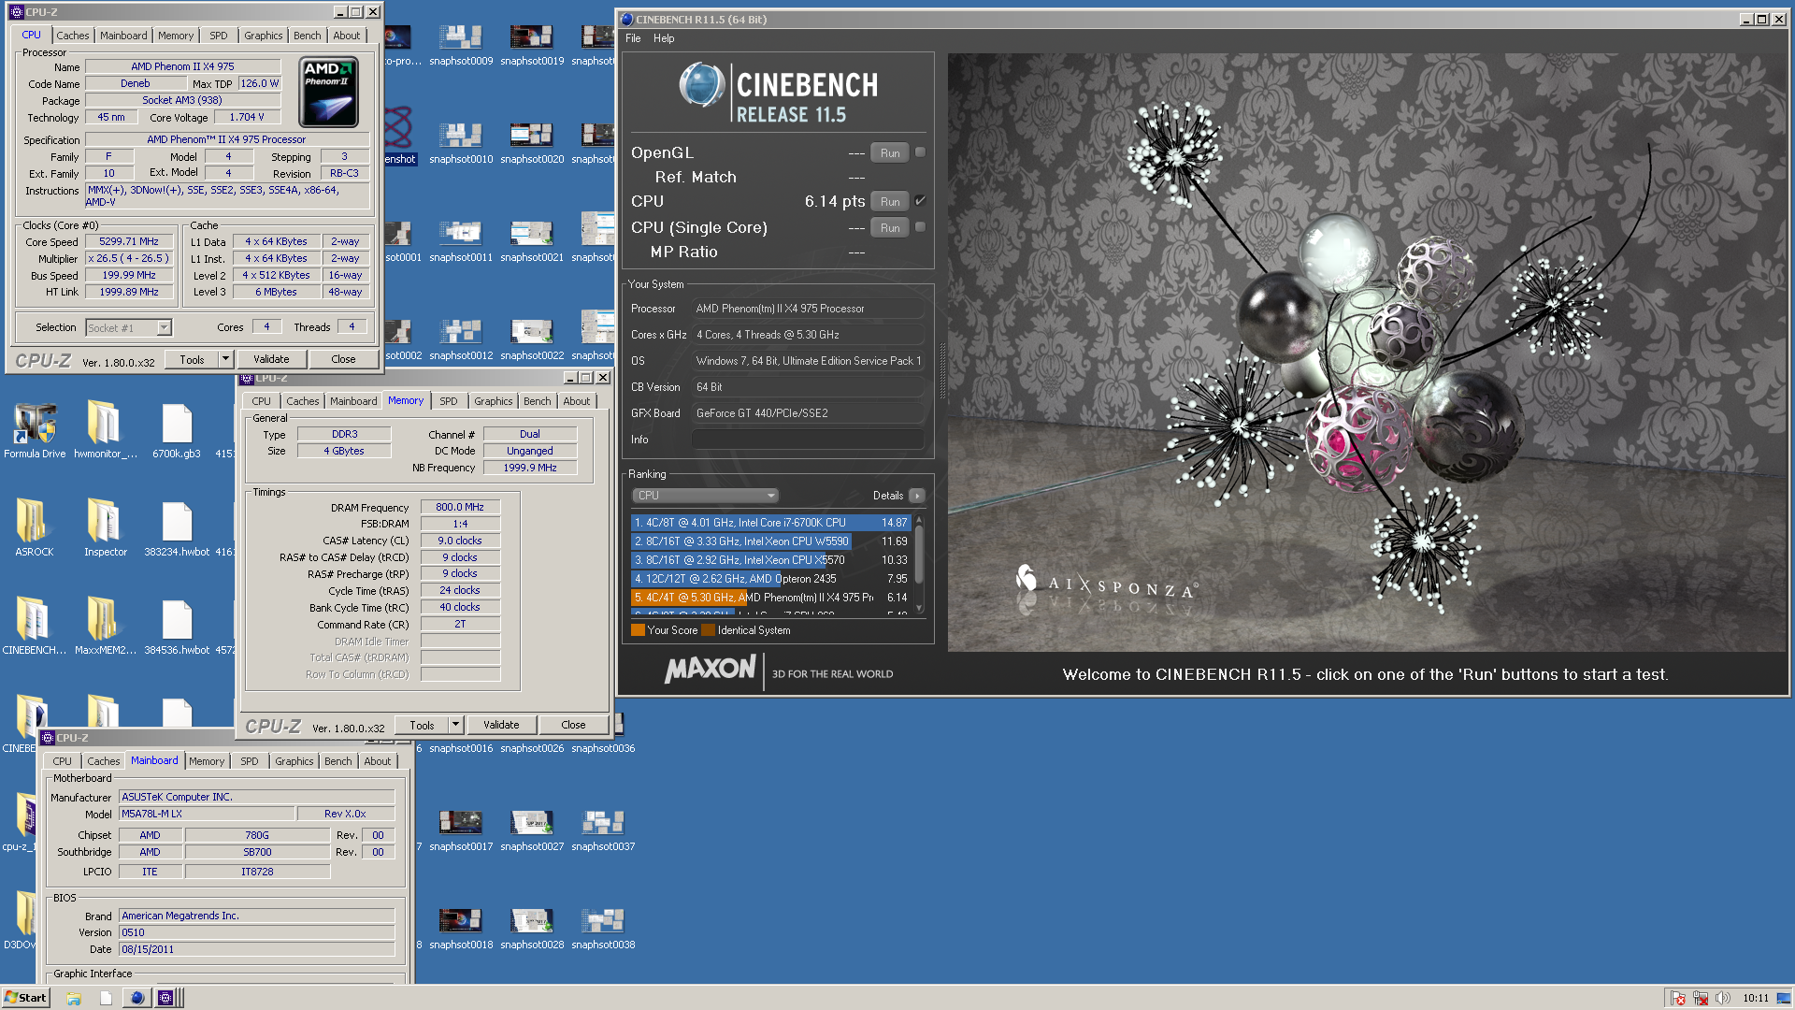This screenshot has height=1010, width=1795.
Task: Click the Show Desktop button beside the clock
Action: pyautogui.click(x=1785, y=998)
